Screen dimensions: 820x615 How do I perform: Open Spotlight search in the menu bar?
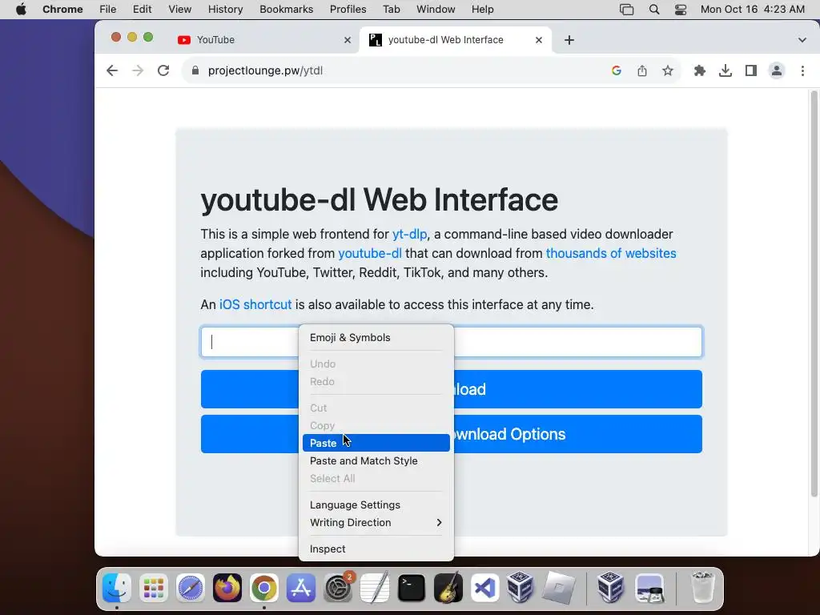click(654, 10)
